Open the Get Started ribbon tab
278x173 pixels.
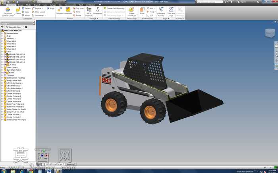click(x=90, y=5)
